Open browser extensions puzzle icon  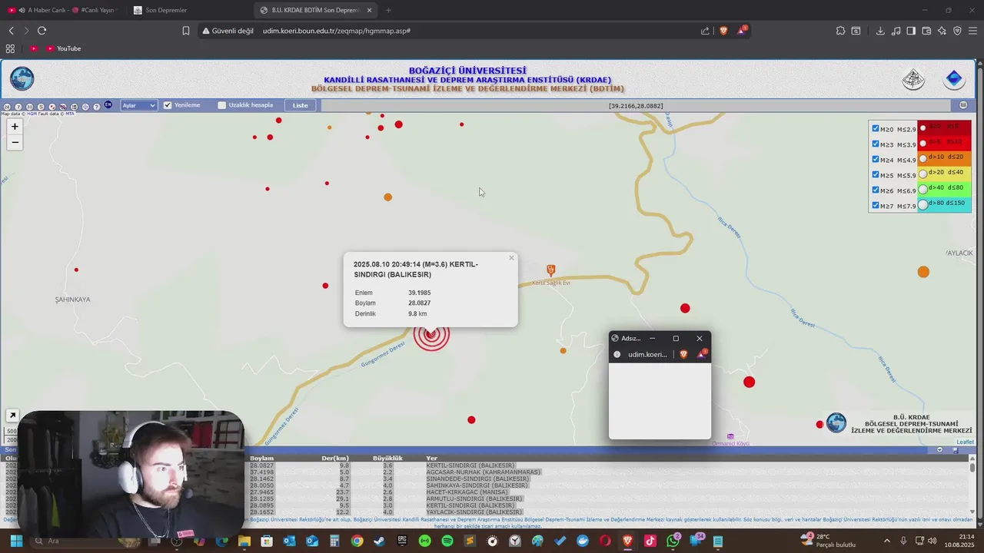coord(841,31)
